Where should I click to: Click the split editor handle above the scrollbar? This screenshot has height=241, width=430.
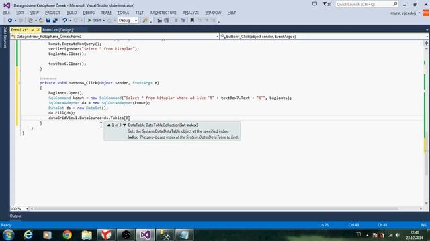pos(426,43)
